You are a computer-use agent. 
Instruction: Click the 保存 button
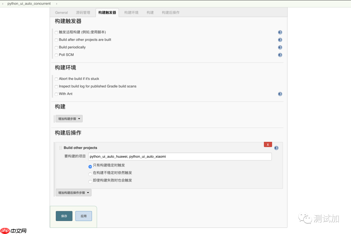pos(64,216)
